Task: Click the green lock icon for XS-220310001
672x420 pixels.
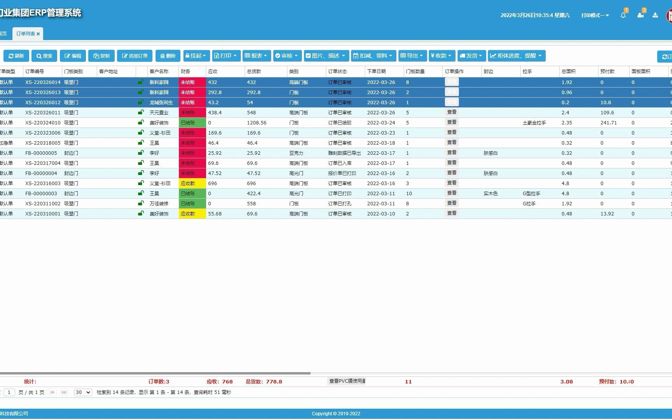Action: (x=141, y=213)
